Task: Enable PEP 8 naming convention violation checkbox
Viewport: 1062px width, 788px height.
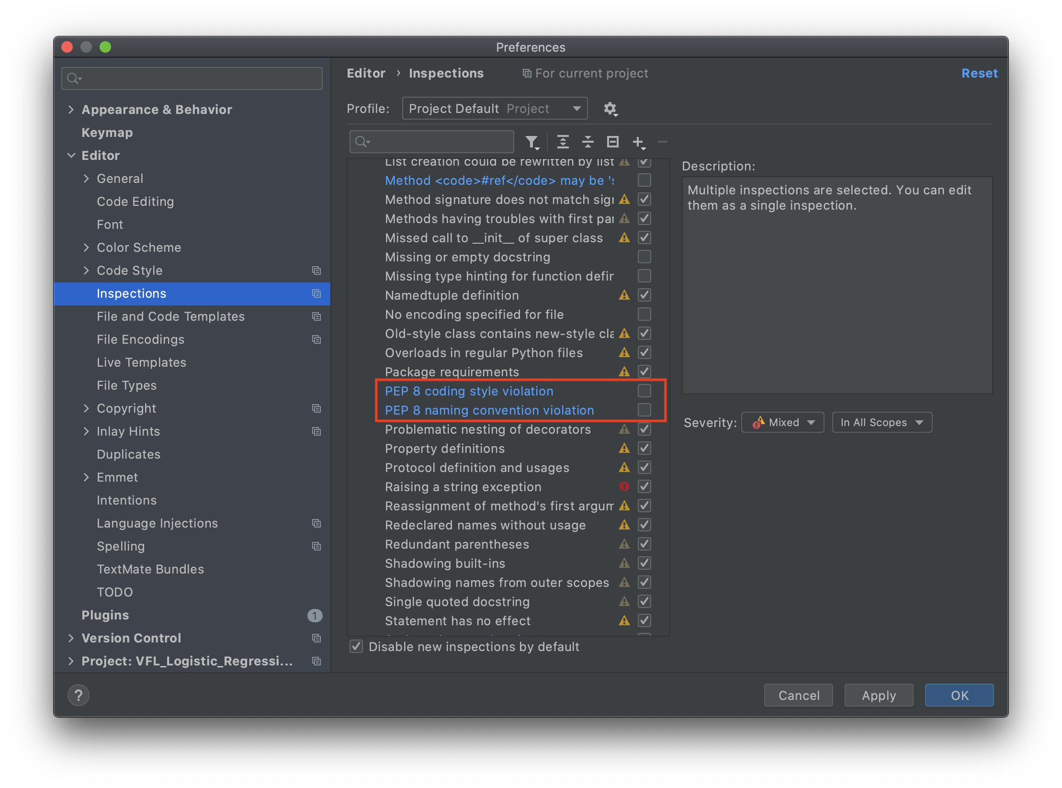Action: [644, 410]
